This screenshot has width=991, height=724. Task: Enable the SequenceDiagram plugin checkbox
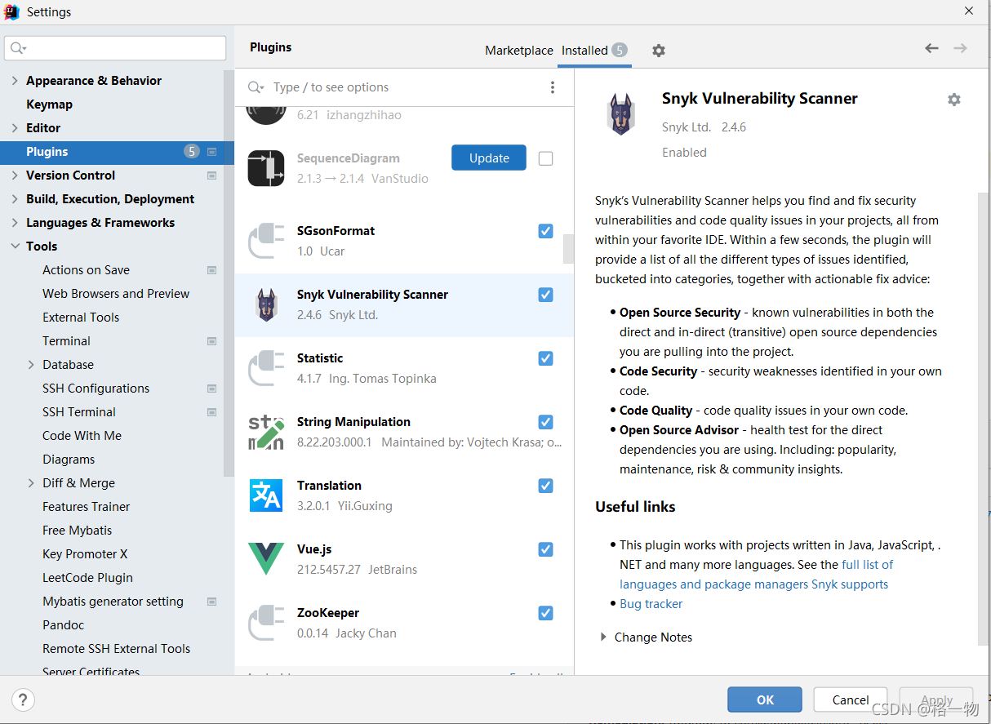tap(546, 158)
